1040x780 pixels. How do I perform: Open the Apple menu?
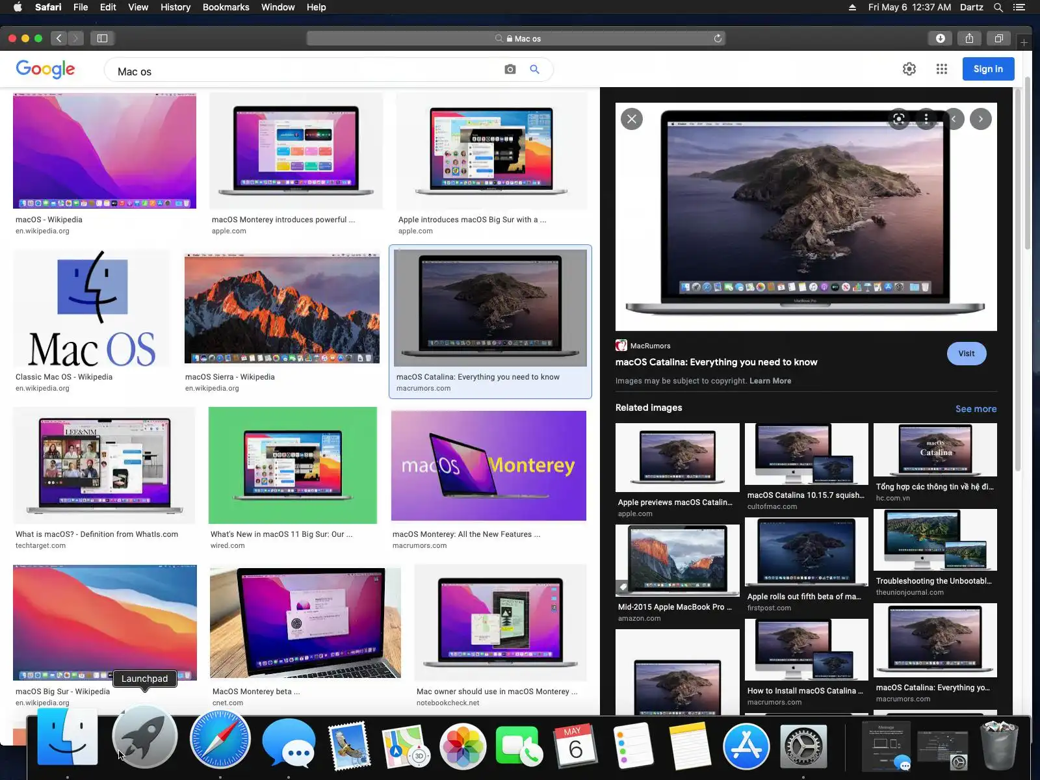point(18,7)
